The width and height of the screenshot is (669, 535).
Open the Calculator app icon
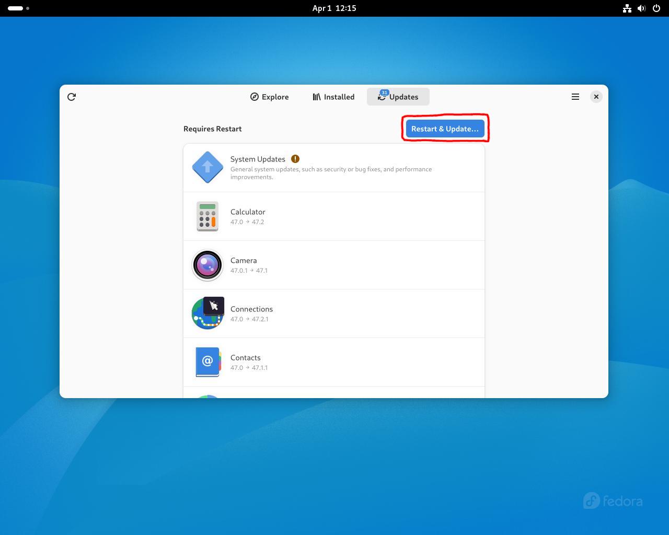(x=207, y=216)
